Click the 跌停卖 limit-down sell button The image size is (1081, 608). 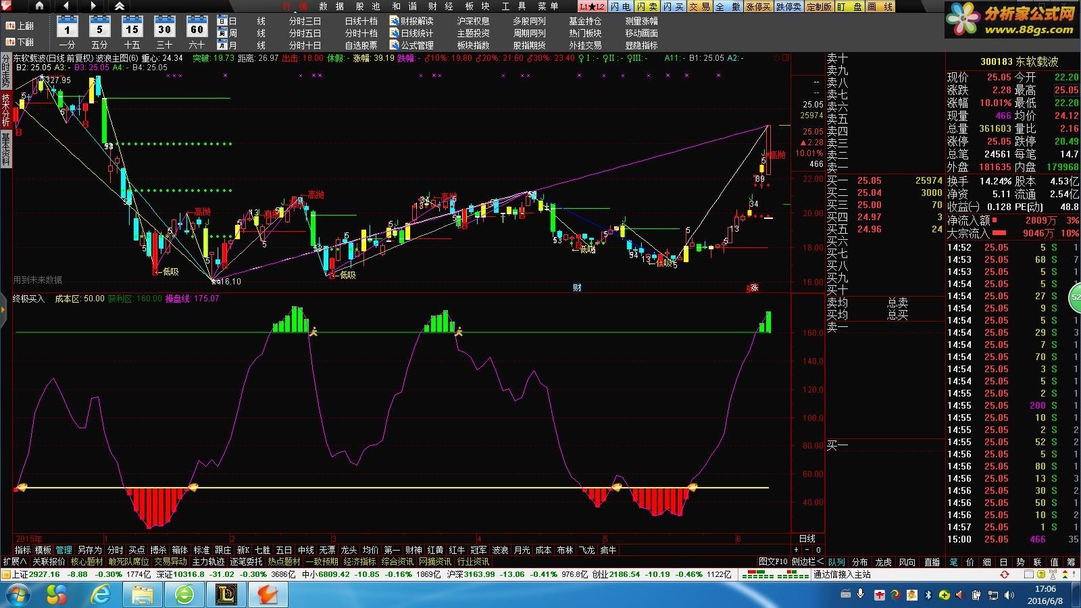[x=788, y=6]
